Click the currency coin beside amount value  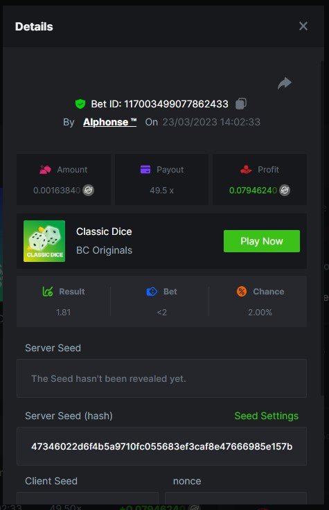pos(88,191)
